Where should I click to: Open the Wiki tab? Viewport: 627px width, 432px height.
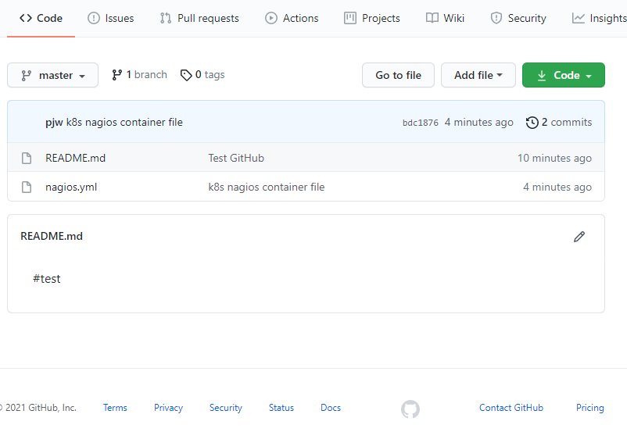click(445, 19)
